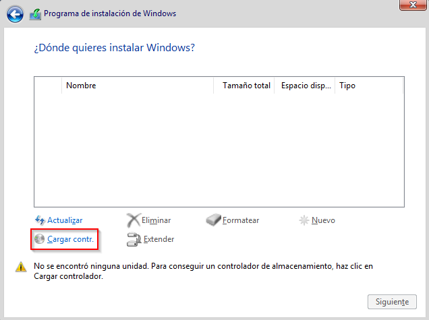The image size is (429, 320).
Task: Open the Actualizar link
Action: click(x=65, y=220)
